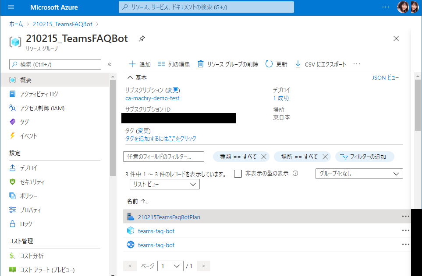
Task: Open the toolbar more options ellipsis
Action: [x=357, y=64]
